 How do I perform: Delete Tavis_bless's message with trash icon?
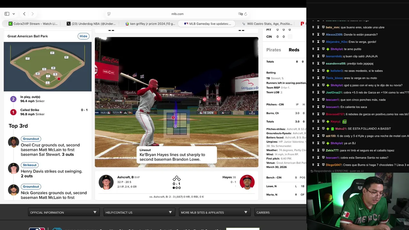point(313,78)
